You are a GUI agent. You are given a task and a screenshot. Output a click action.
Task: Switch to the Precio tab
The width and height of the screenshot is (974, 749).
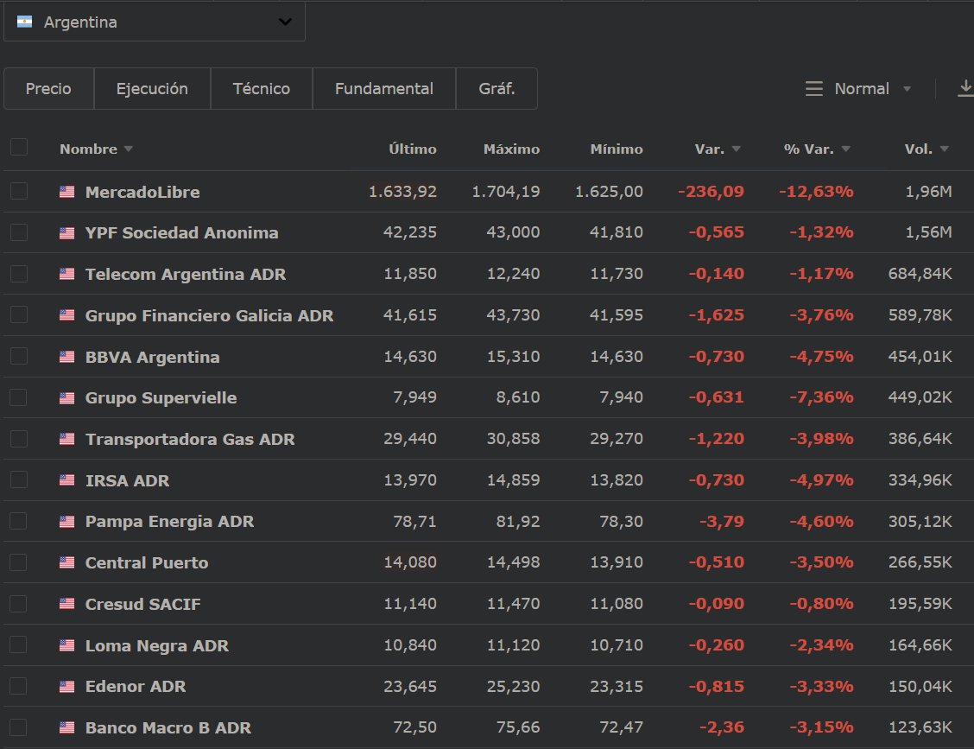coord(48,89)
